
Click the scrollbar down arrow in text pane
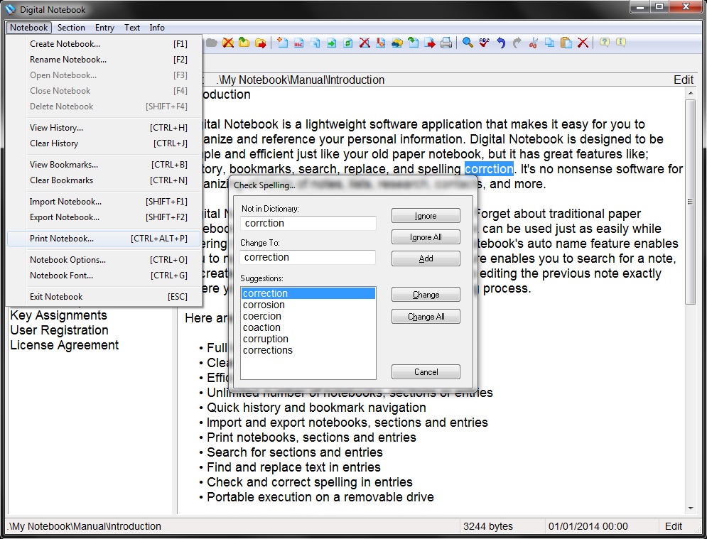tap(691, 508)
